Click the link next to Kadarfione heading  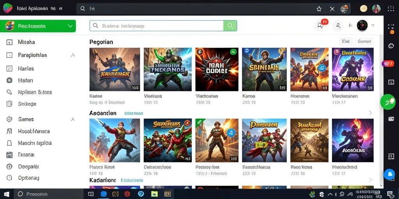[132, 180]
